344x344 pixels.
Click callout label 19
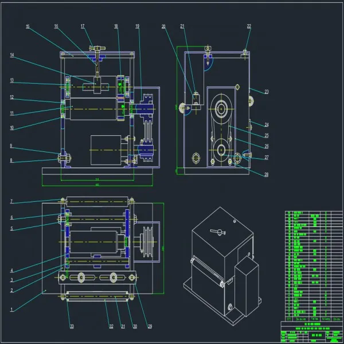pos(138,26)
